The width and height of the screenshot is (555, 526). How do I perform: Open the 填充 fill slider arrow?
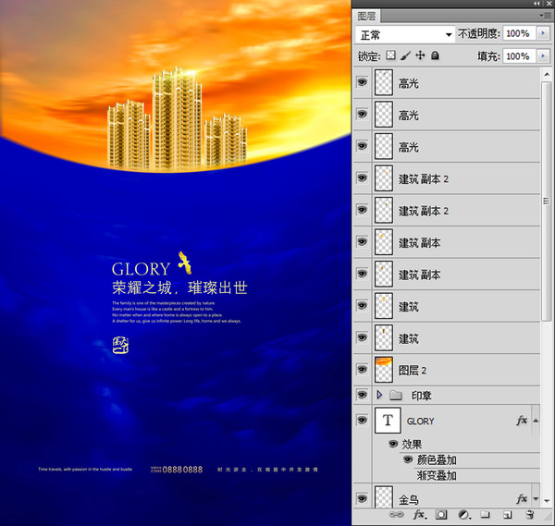(x=543, y=55)
